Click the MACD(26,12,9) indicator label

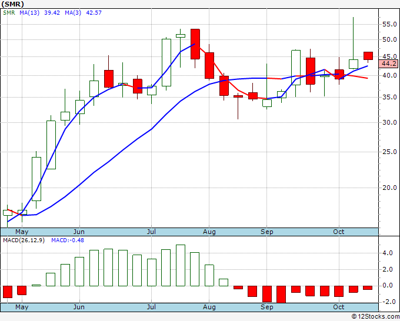24,240
